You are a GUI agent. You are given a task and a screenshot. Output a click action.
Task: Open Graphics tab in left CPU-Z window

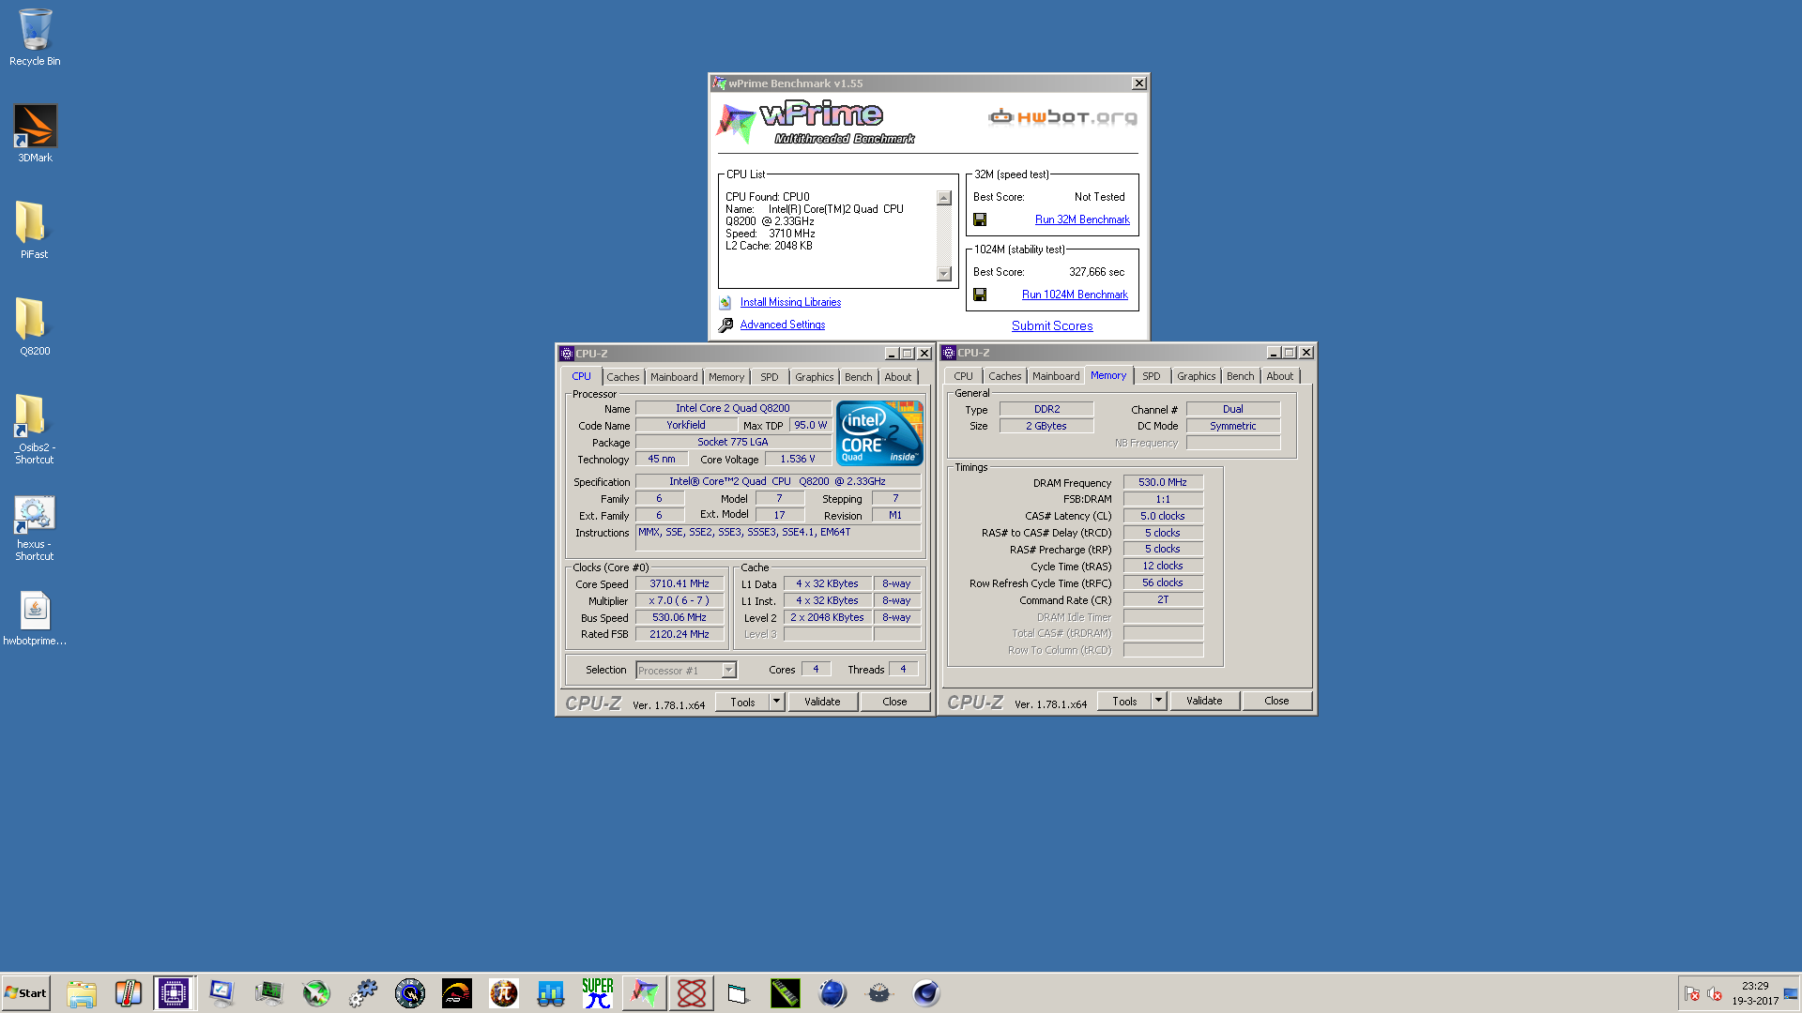coord(814,377)
